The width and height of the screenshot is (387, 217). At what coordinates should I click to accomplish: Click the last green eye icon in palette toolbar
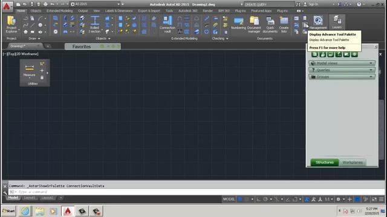(354, 54)
